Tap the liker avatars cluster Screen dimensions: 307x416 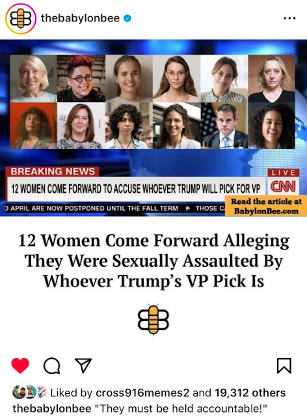30,393
